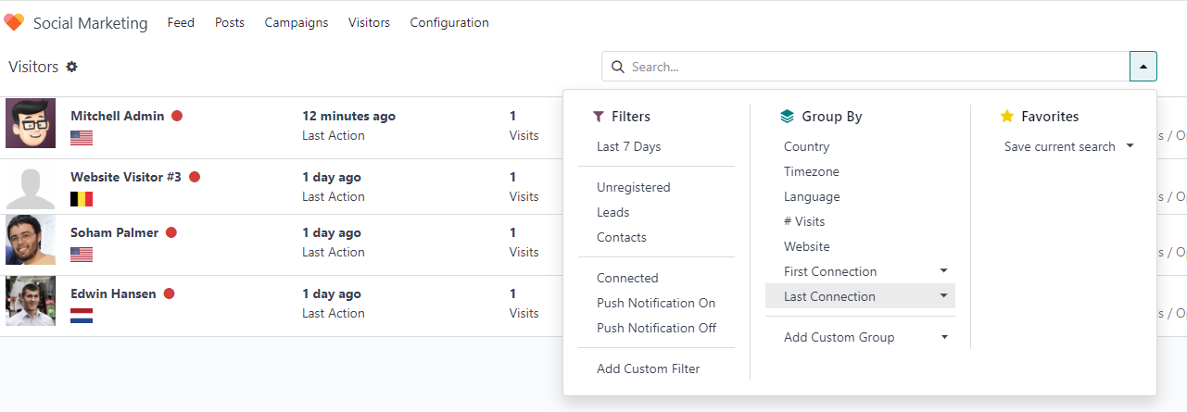Click the magnifying glass search icon
1187x412 pixels.
point(618,67)
